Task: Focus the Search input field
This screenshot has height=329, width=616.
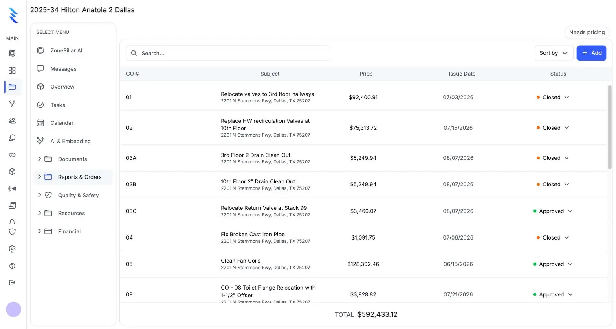Action: [x=228, y=53]
